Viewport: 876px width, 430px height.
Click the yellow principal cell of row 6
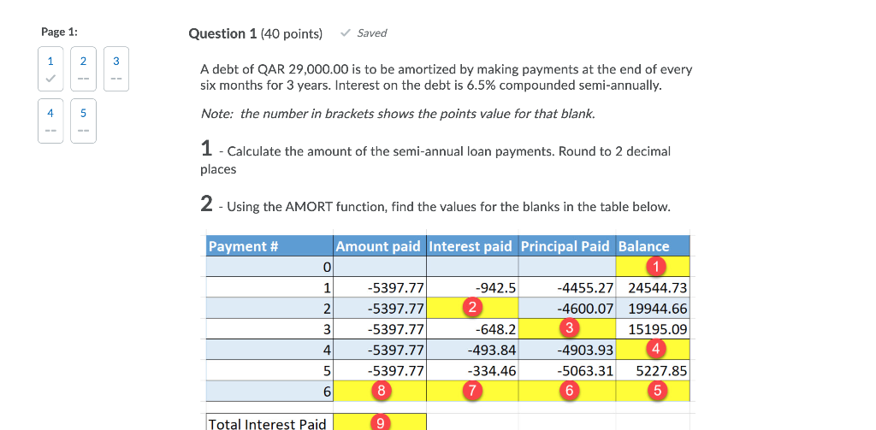click(568, 392)
